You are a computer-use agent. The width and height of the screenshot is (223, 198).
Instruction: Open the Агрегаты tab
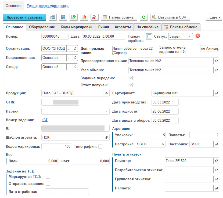[123, 27]
